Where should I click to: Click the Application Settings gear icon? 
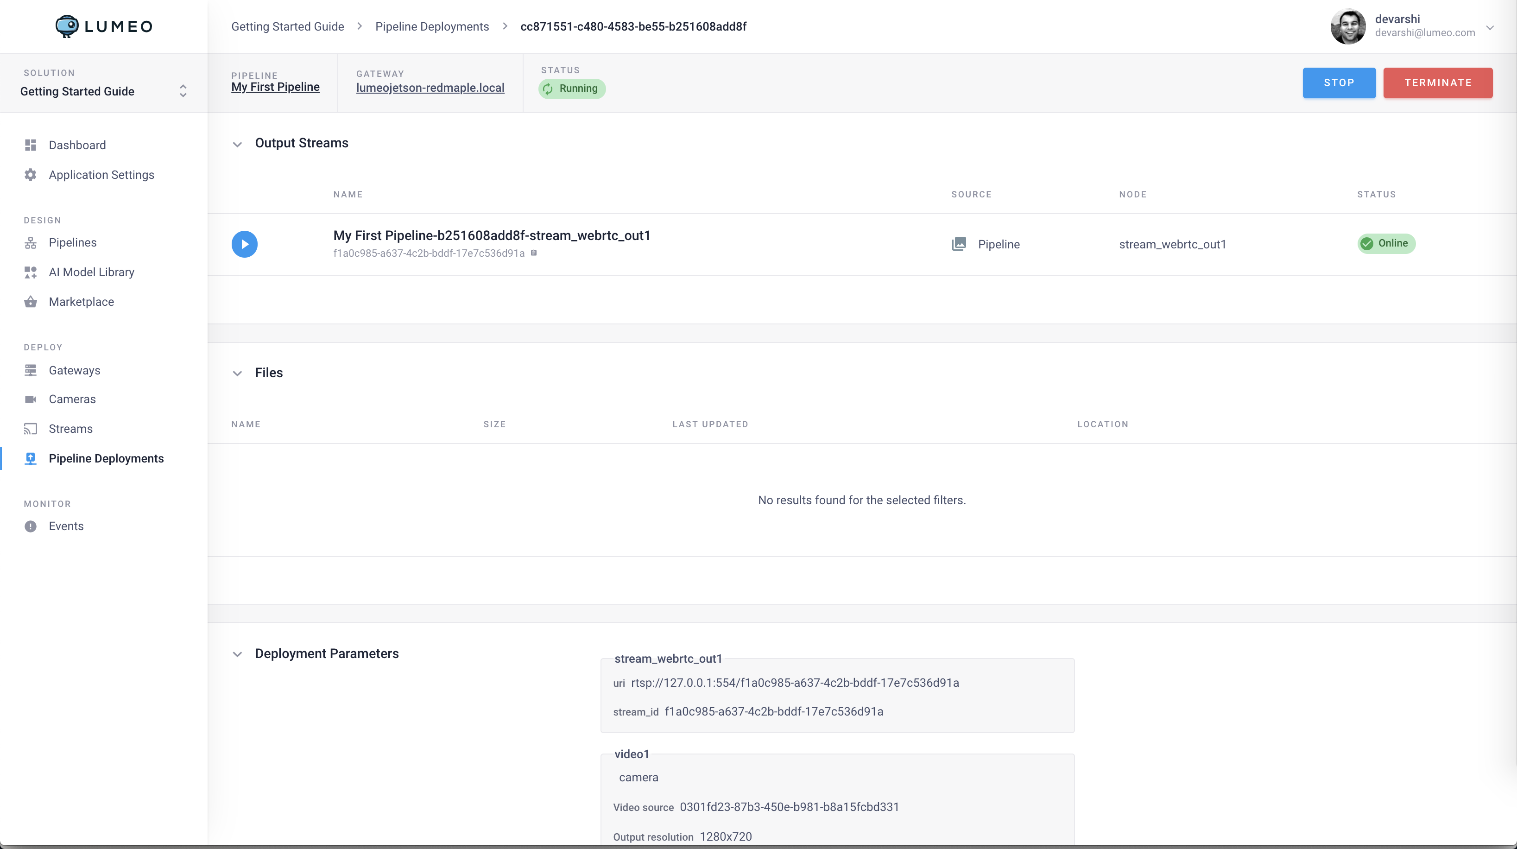coord(31,175)
